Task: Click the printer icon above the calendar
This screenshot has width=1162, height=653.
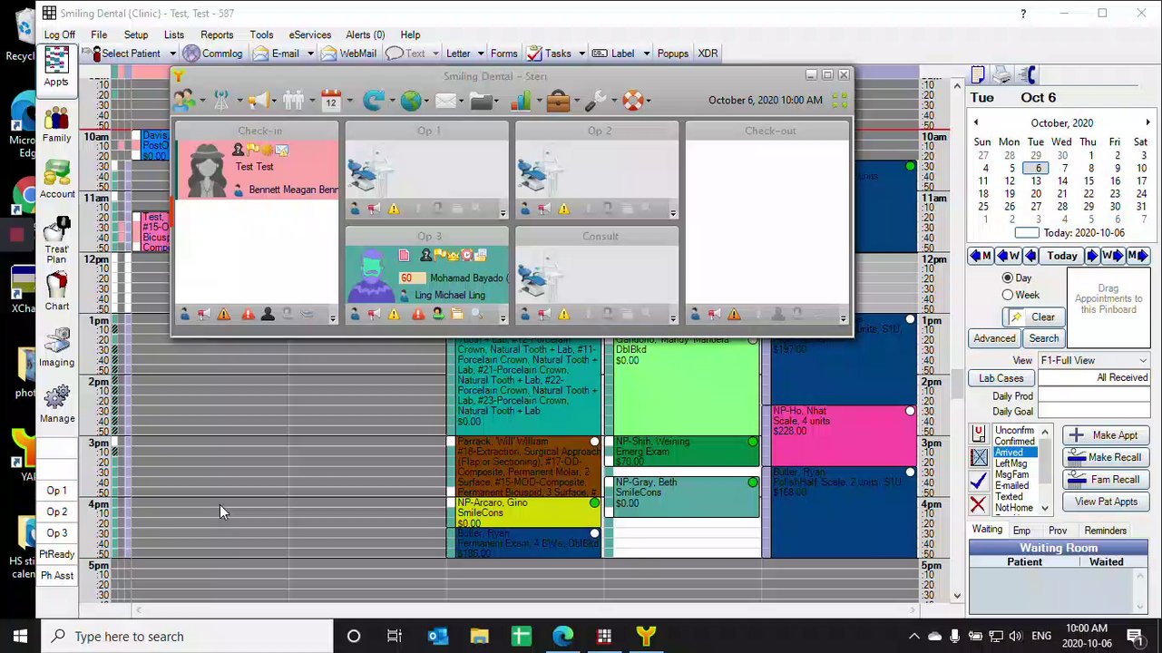Action: click(1001, 75)
